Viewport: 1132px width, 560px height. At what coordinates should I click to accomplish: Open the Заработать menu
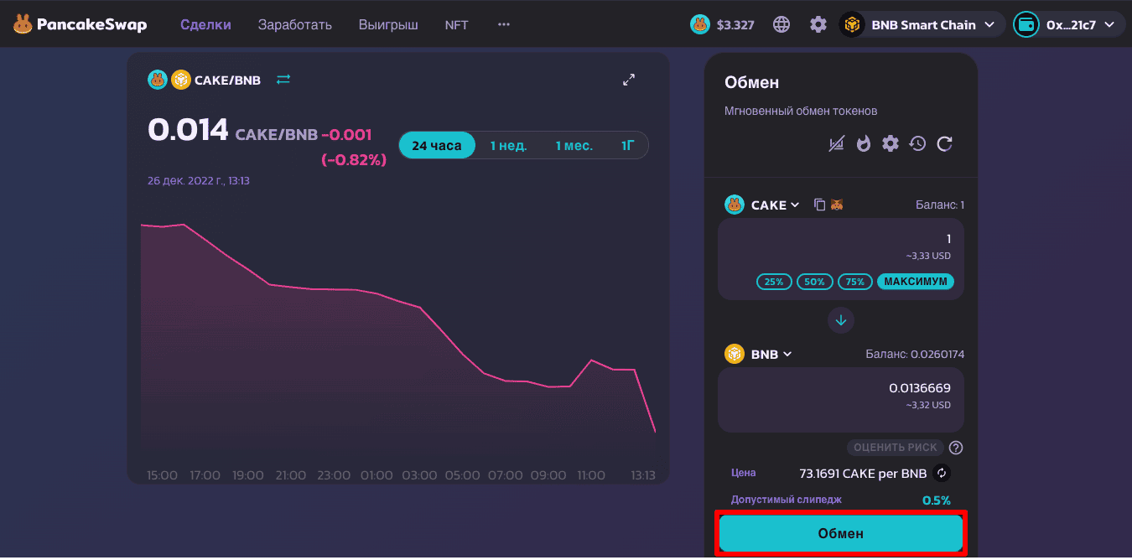coord(295,24)
